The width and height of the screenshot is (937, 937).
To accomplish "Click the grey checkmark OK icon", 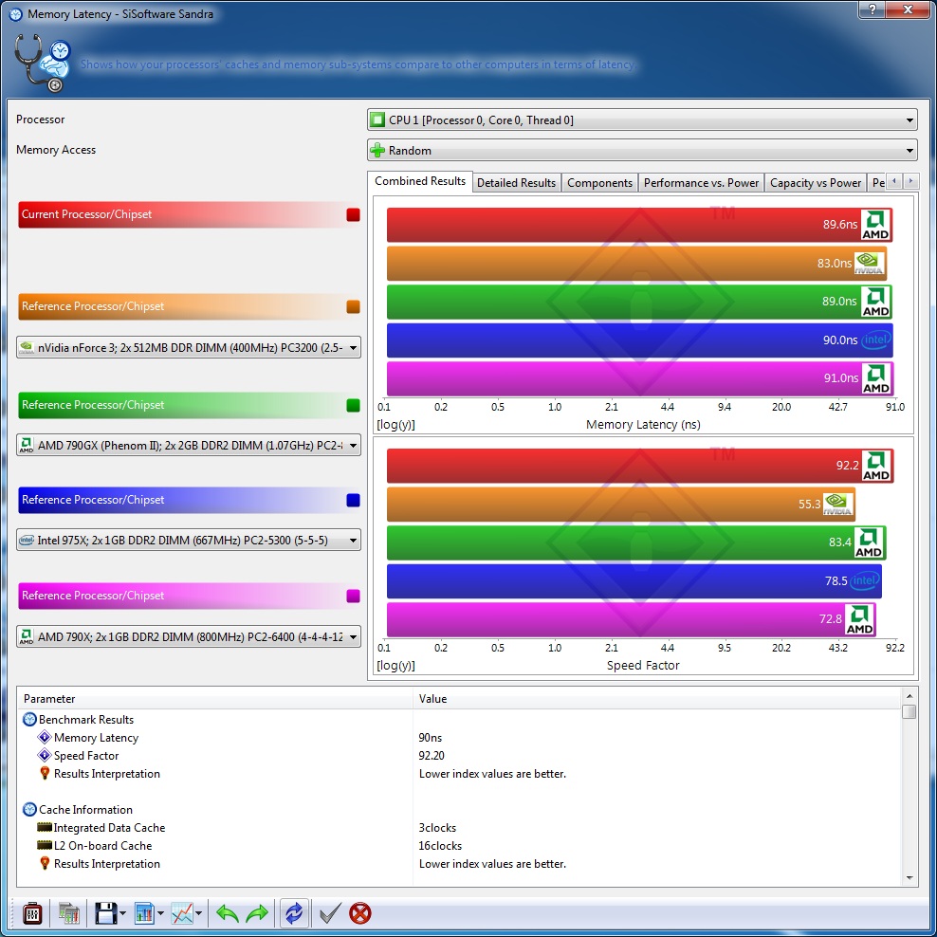I will coord(330,913).
